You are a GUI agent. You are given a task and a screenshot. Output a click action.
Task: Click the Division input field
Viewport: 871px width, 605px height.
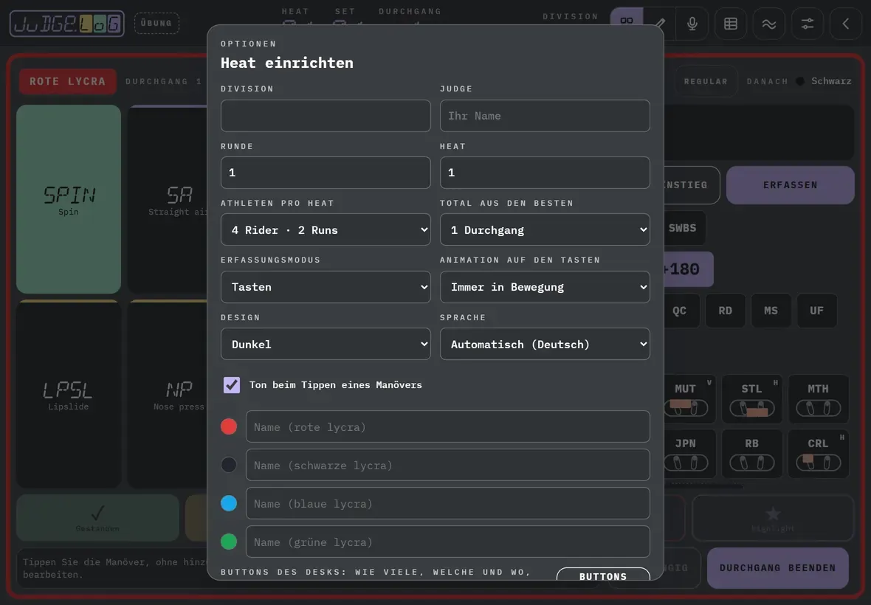click(x=326, y=115)
